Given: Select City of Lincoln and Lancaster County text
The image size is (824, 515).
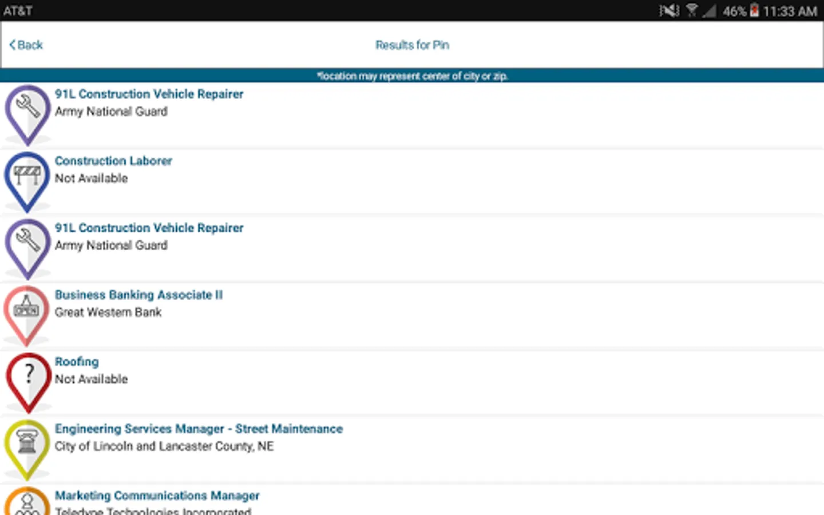Looking at the screenshot, I should (164, 446).
